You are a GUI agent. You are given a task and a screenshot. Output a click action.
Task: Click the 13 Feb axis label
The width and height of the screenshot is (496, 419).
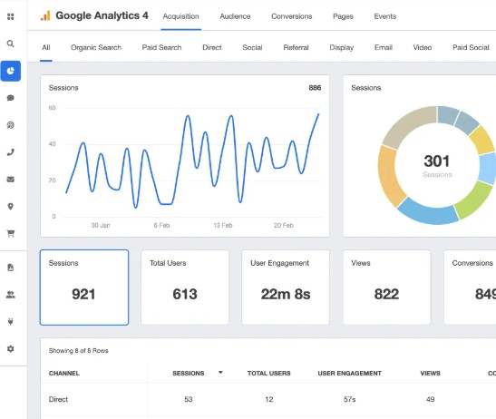(223, 225)
